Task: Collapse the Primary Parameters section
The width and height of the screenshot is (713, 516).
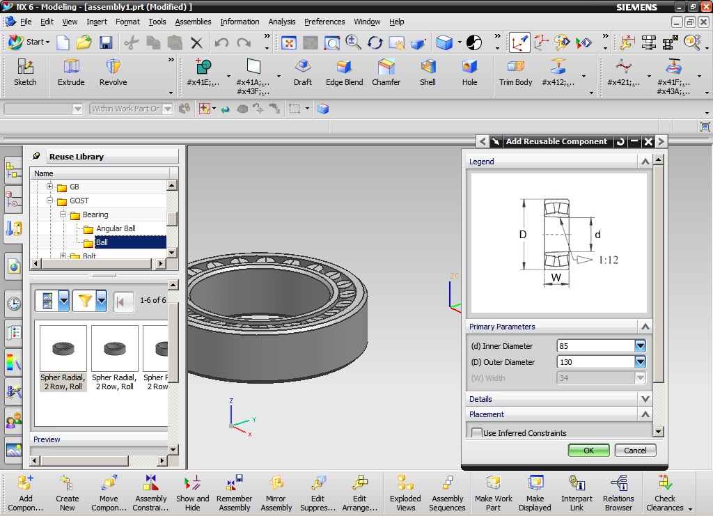Action: pyautogui.click(x=645, y=327)
